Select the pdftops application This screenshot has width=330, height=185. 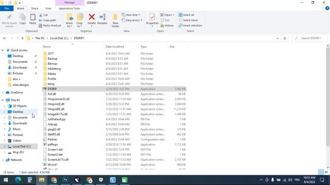[53, 144]
